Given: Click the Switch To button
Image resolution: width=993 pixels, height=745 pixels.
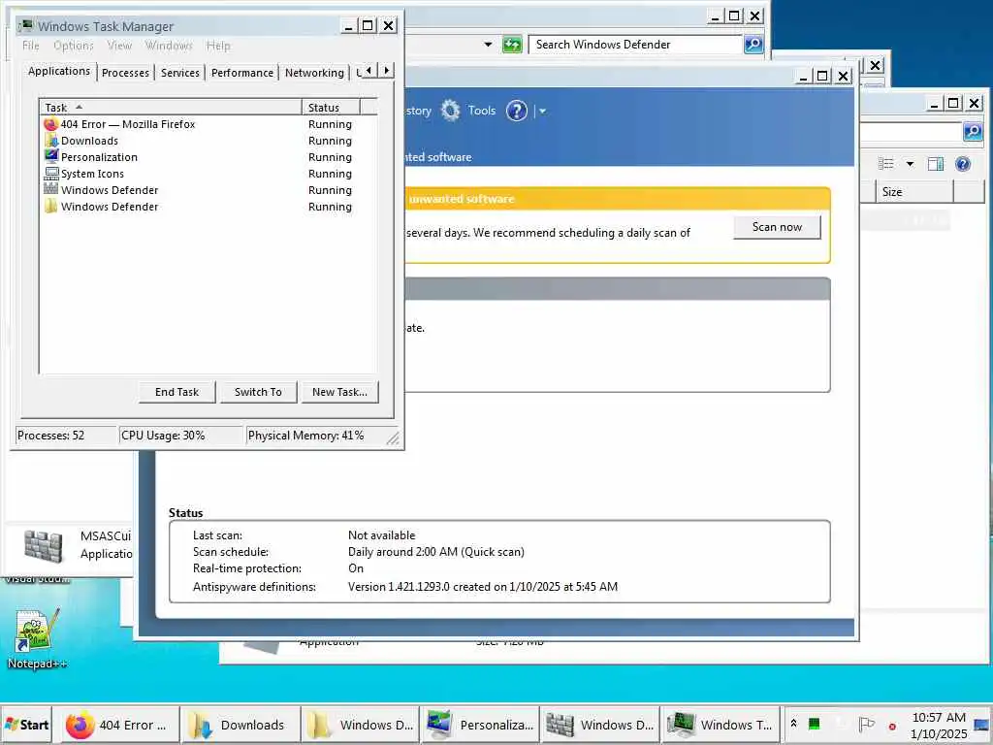Looking at the screenshot, I should [x=258, y=392].
